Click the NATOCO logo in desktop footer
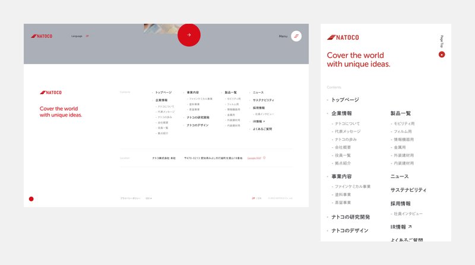Image resolution: width=475 pixels, height=265 pixels. point(50,93)
